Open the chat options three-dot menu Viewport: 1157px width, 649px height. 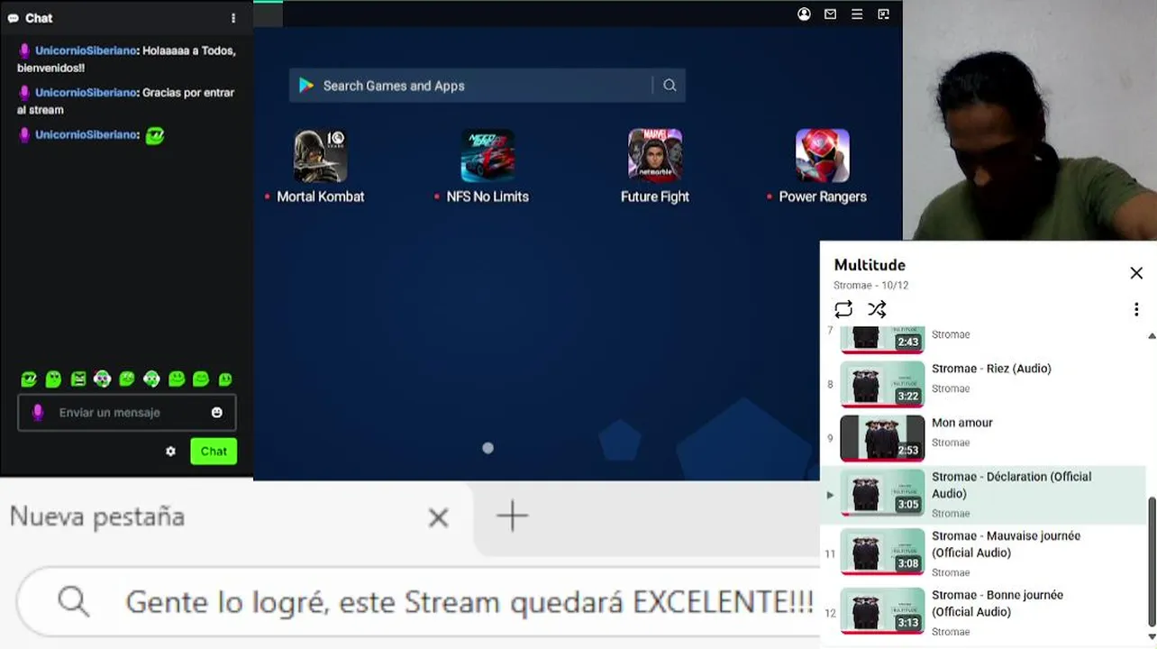[x=233, y=18]
